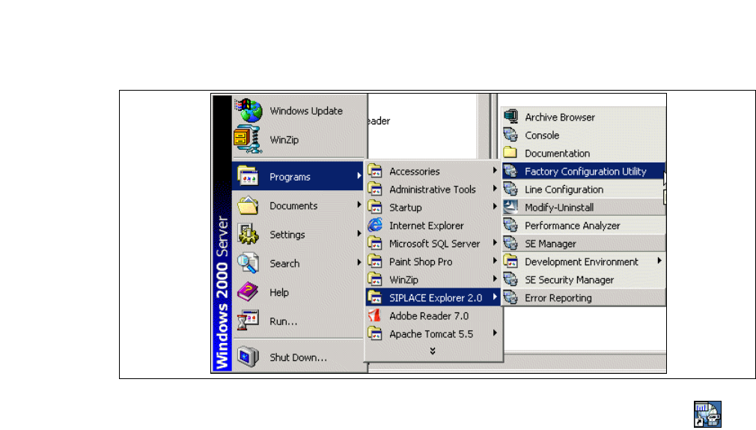Open the Startup menu entry

click(x=433, y=208)
